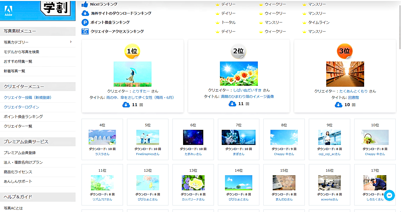
Task: Open 写真ACとは in sidebar
Action: pos(13,208)
